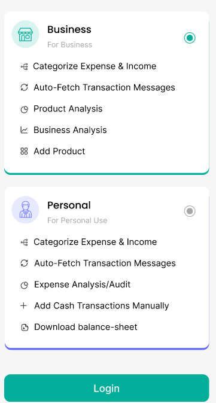Select the Business radio button
Image resolution: width=216 pixels, height=403 pixels.
[190, 38]
